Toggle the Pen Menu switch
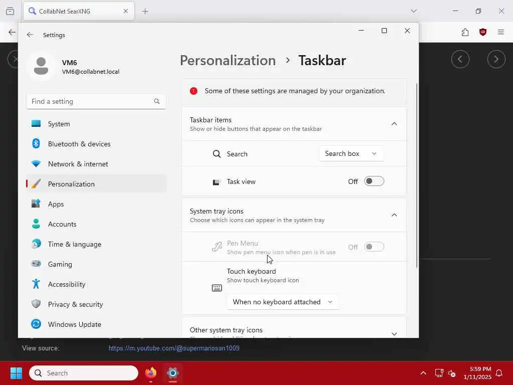 click(374, 247)
